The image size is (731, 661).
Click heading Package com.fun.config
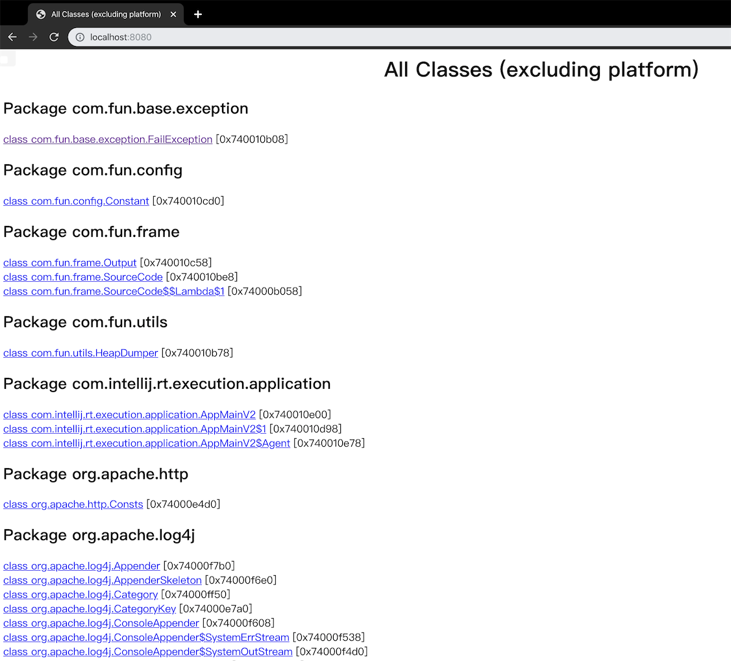point(93,170)
